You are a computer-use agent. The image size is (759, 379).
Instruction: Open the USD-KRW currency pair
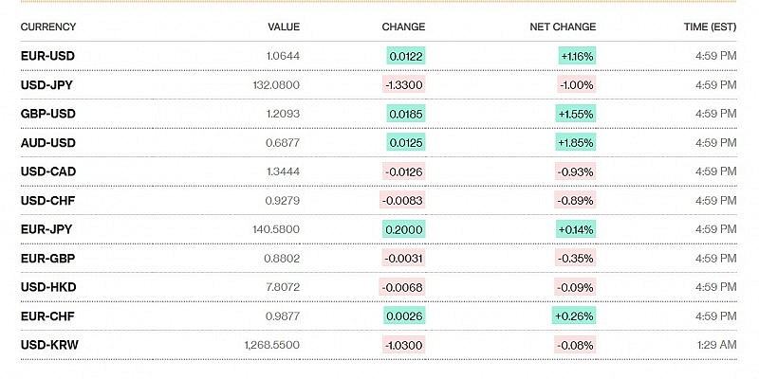49,345
